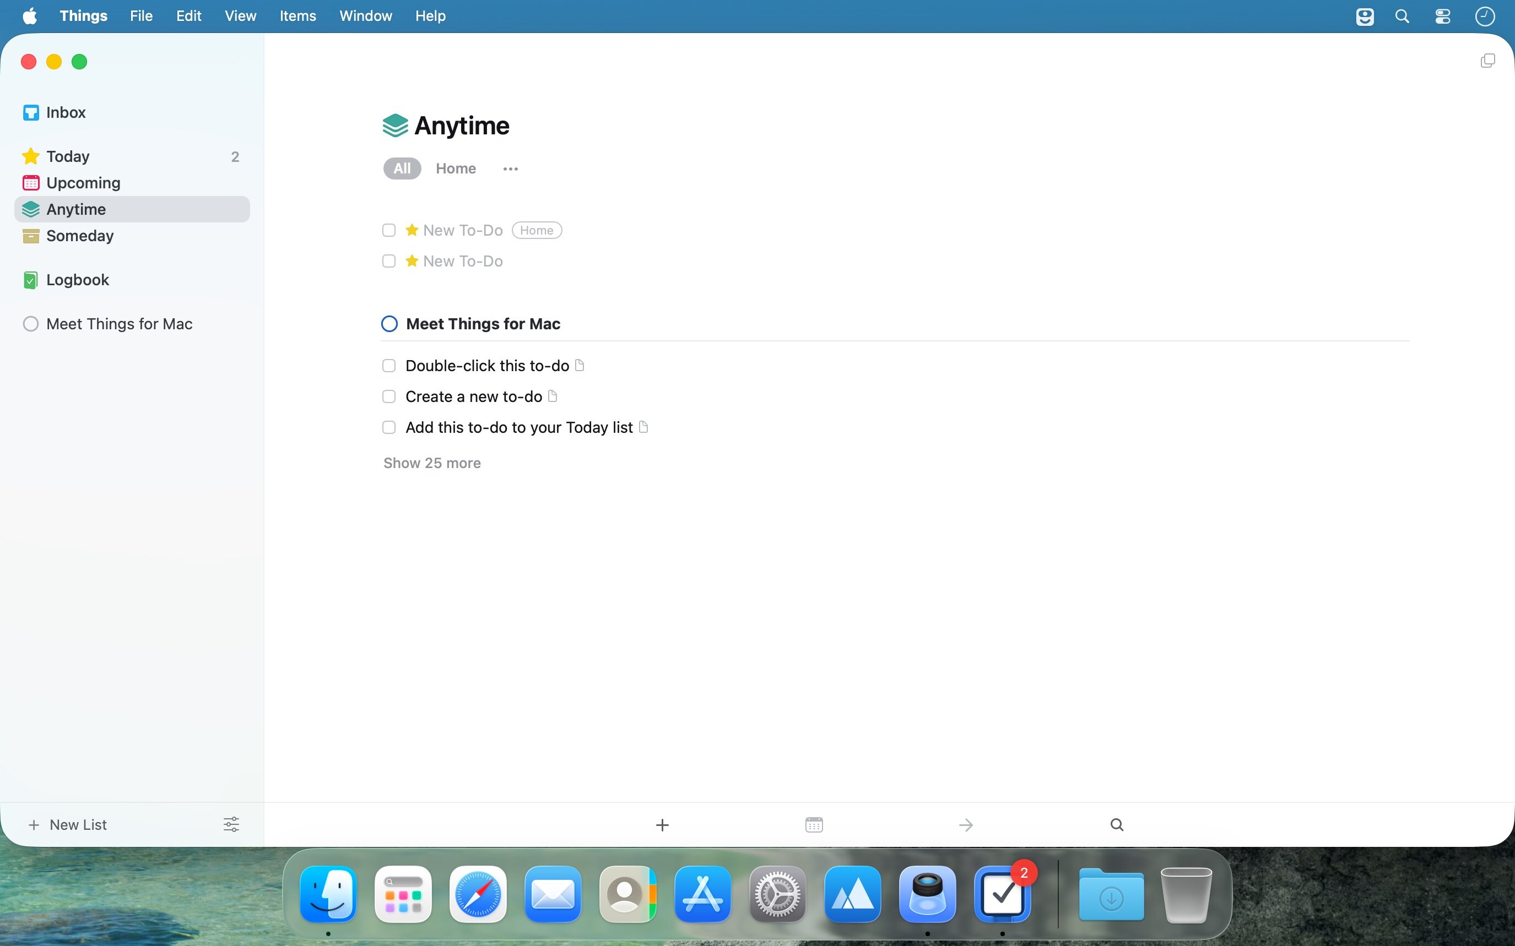The width and height of the screenshot is (1515, 946).
Task: Click Things icon with badge in Dock
Action: (1003, 894)
